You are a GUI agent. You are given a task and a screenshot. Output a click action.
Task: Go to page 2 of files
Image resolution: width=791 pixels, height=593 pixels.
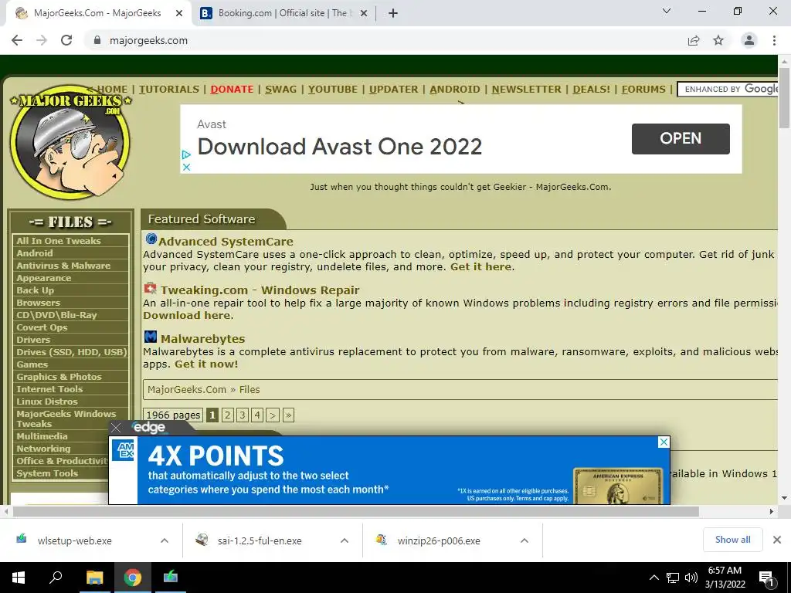click(x=228, y=415)
